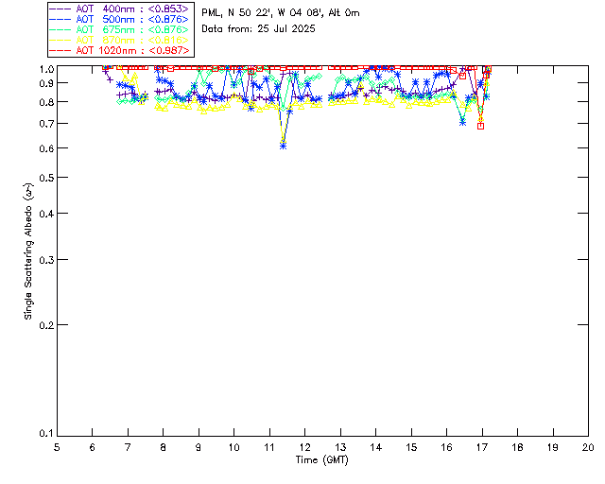Click the 'Data from: 25 Jul 2025' text

258,29
